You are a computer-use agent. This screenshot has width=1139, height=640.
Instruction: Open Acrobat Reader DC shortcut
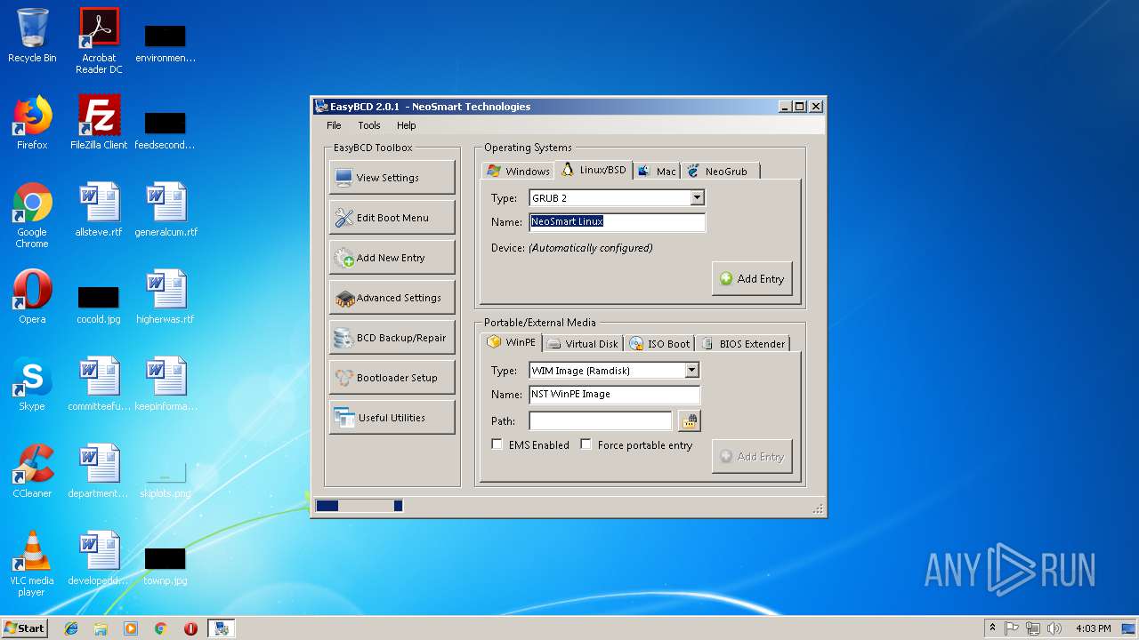coord(99,40)
